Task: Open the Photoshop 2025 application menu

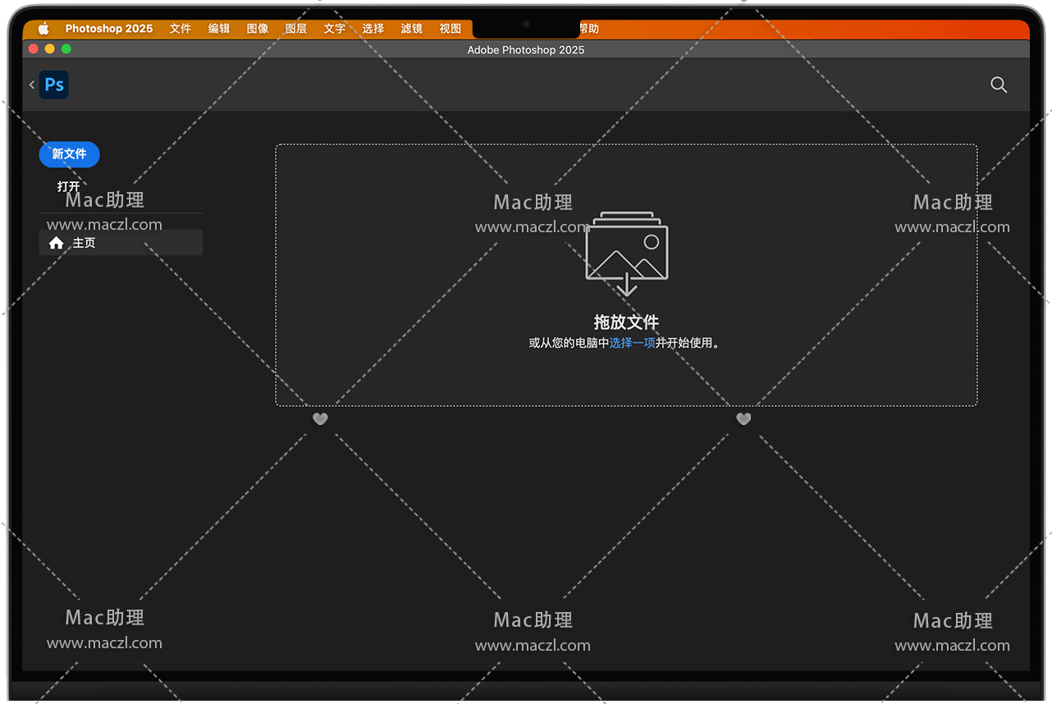Action: click(x=109, y=29)
